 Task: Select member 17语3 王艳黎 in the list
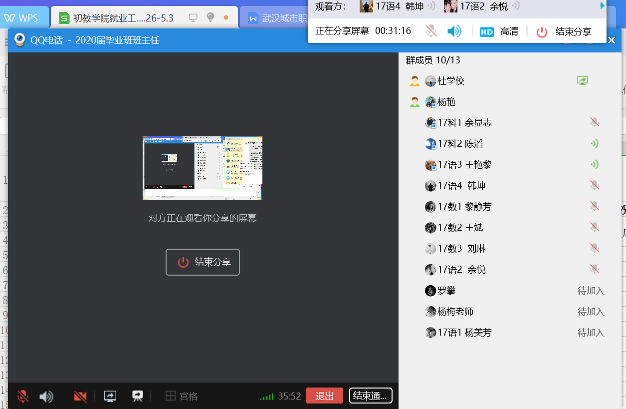coord(464,165)
